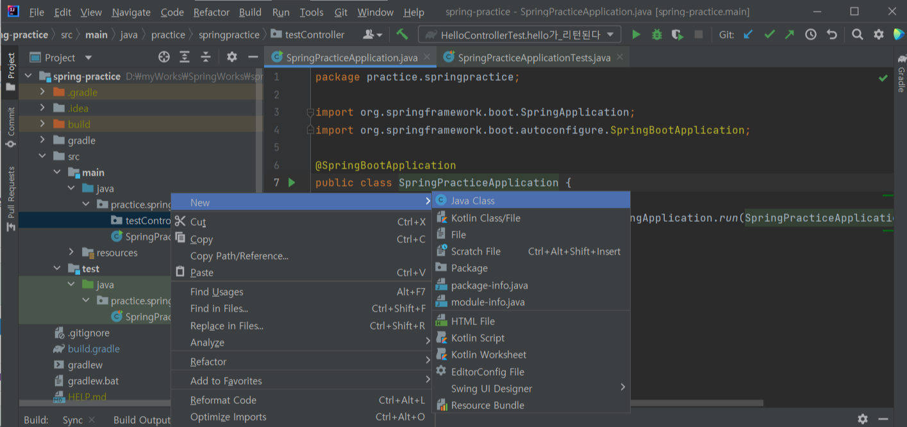Select EditorConfig File in New submenu
This screenshot has width=907, height=427.
click(x=531, y=372)
